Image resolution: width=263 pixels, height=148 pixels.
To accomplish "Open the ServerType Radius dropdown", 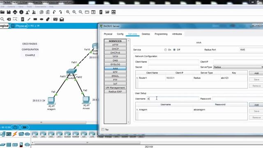I will click(238, 67).
